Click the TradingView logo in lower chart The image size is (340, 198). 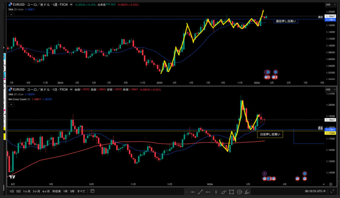(12, 177)
